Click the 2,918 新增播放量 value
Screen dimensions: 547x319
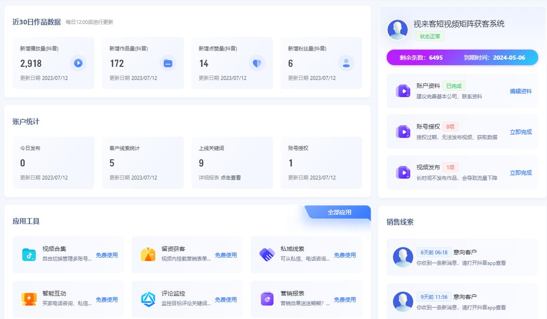[x=31, y=63]
